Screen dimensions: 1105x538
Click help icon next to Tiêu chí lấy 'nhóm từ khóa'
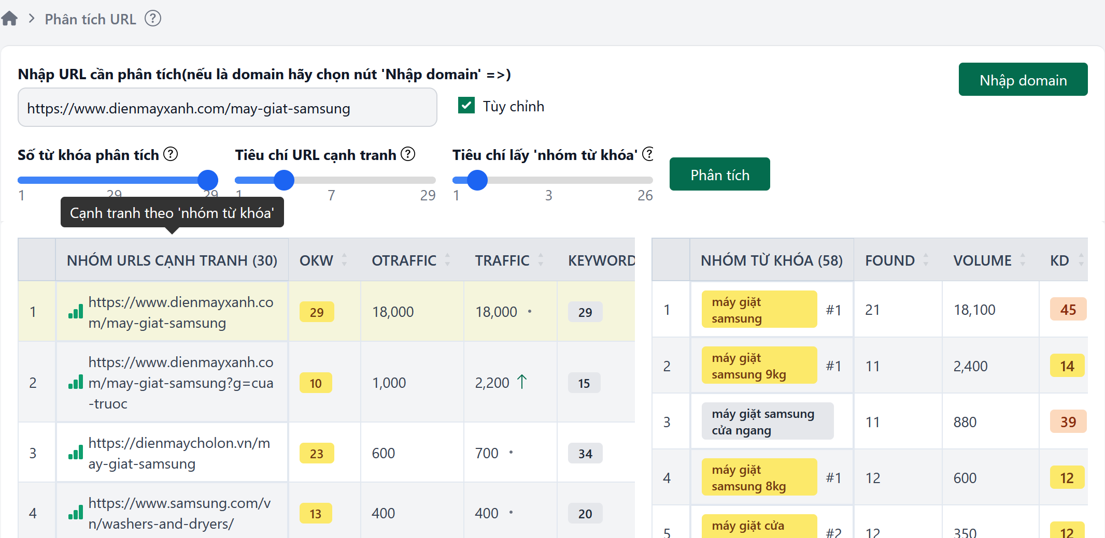point(647,154)
